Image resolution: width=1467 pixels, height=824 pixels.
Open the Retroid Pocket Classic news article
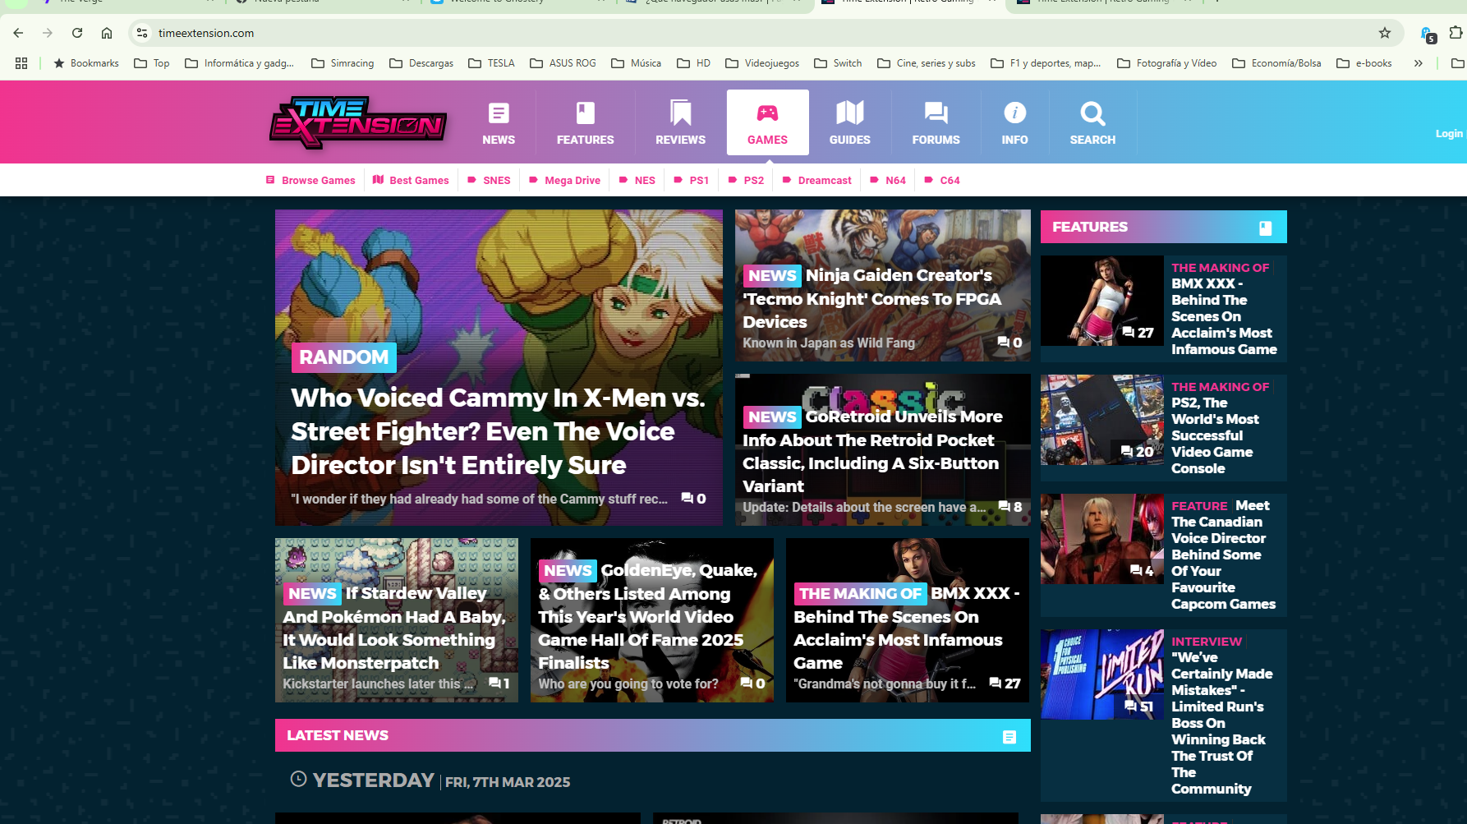click(882, 450)
